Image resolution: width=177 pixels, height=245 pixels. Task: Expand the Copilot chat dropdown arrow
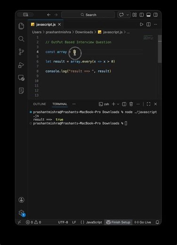tap(128, 15)
